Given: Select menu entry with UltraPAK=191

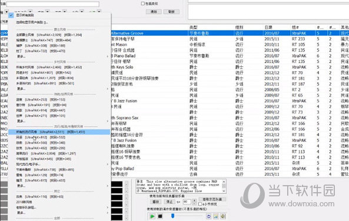Looking at the screenshot, I should [x=59, y=105].
